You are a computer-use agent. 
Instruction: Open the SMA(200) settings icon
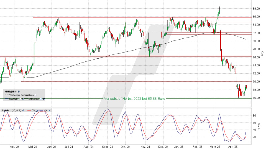point(44,99)
